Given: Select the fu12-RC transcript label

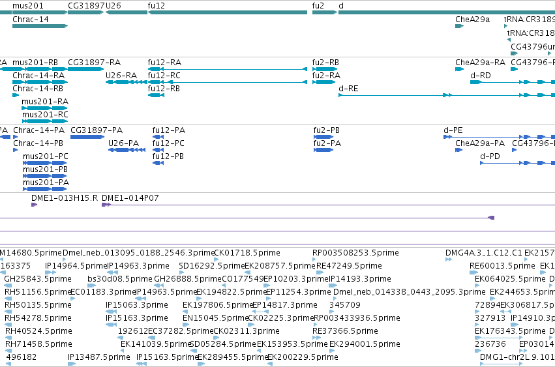Looking at the screenshot, I should 164,76.
